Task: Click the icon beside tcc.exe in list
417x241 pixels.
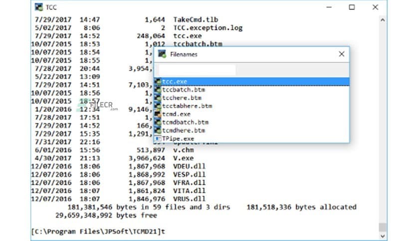Action: tap(158, 82)
